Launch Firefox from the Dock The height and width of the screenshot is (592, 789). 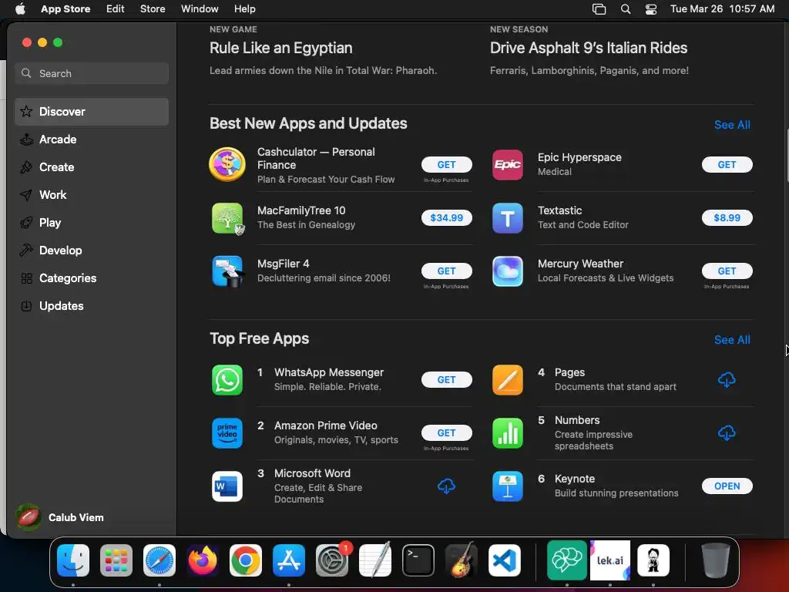pos(203,560)
